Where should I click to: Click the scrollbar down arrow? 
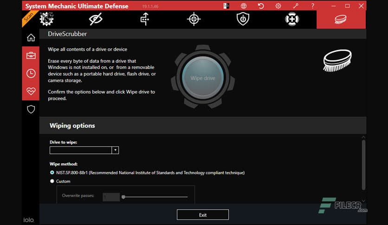pos(363,200)
